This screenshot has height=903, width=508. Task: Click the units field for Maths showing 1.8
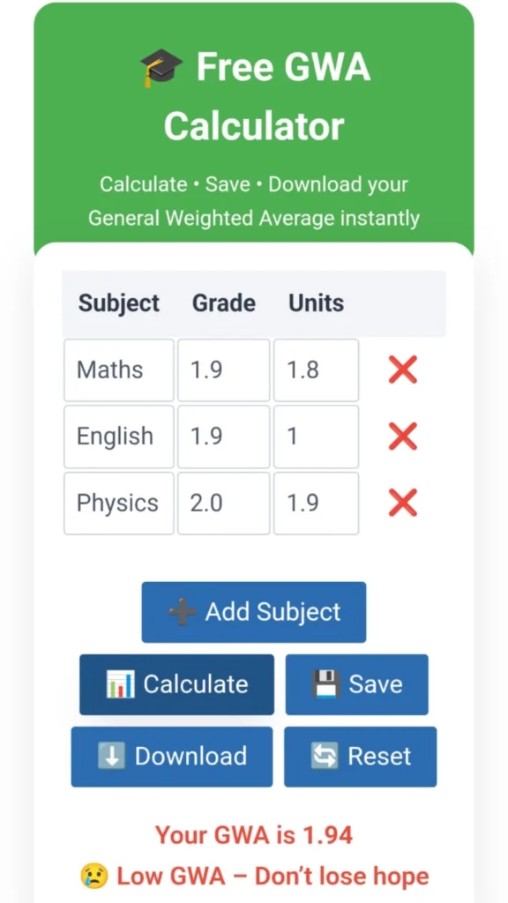pyautogui.click(x=316, y=369)
